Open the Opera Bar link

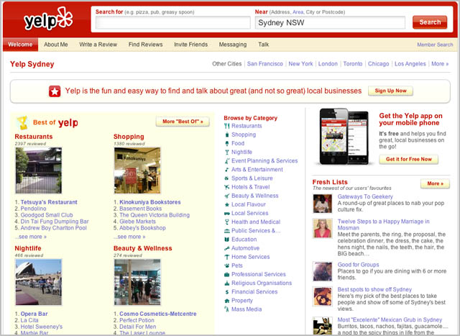[34, 314]
